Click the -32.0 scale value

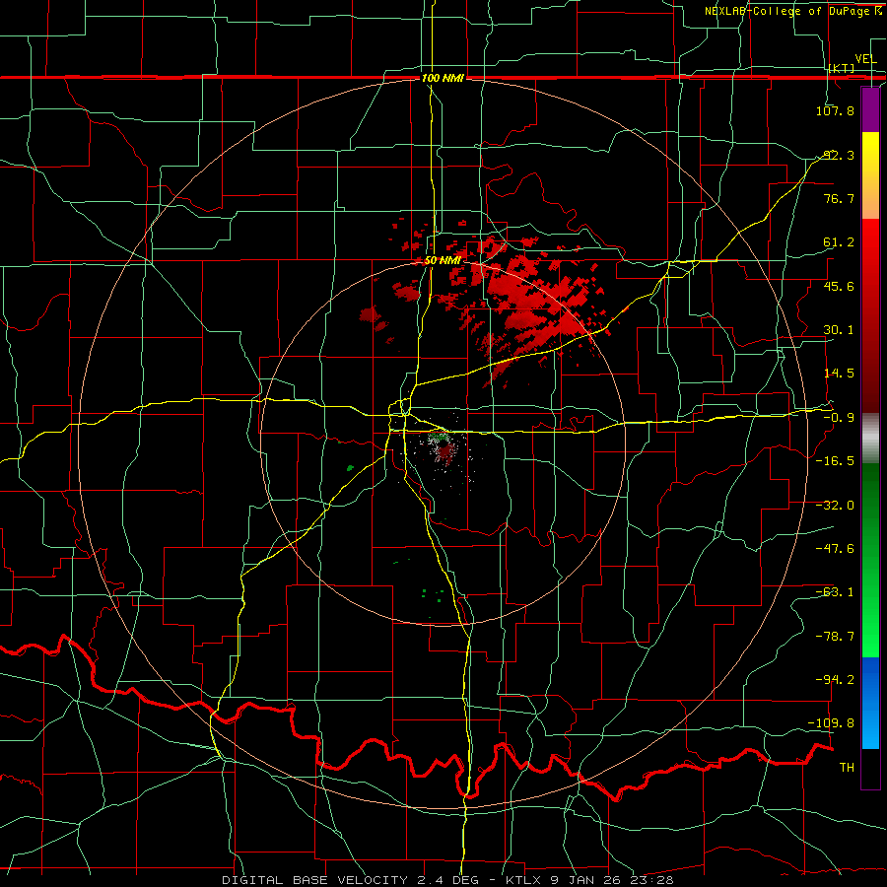click(835, 506)
